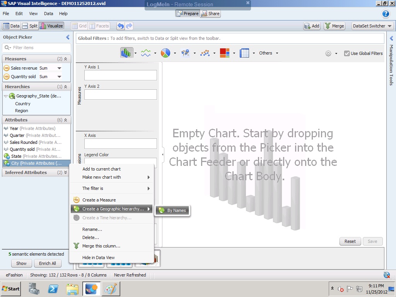Open Quantity sold aggregation dropdown
This screenshot has height=297, width=396.
click(x=59, y=77)
